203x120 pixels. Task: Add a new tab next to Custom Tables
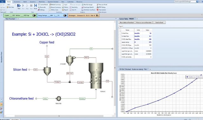tap(137, 19)
